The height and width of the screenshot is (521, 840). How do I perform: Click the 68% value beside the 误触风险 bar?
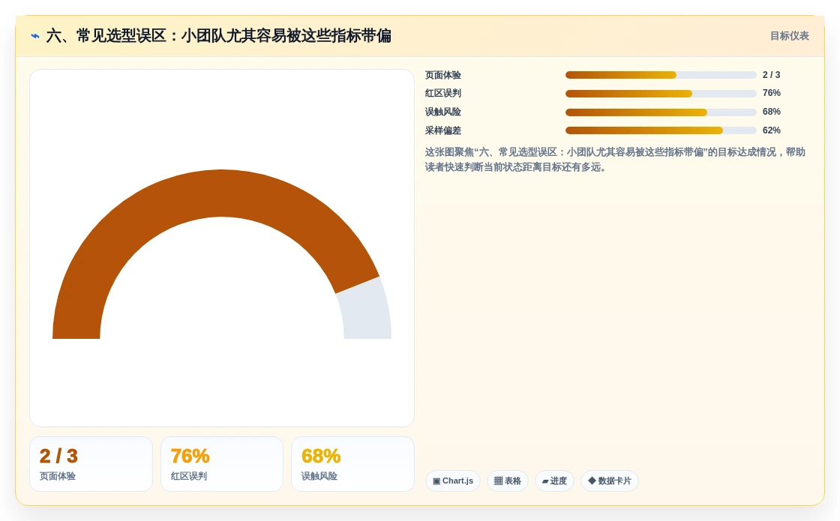[x=772, y=112]
